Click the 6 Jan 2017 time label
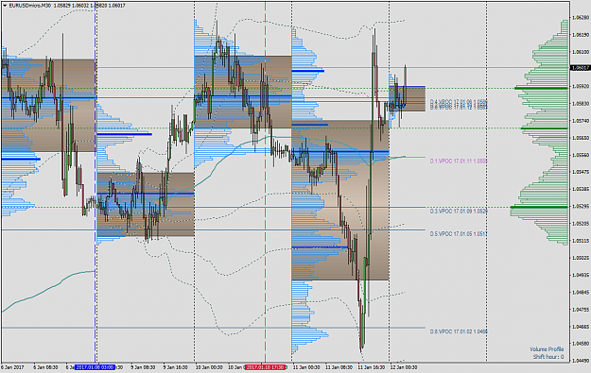This screenshot has width=591, height=373. click(12, 367)
